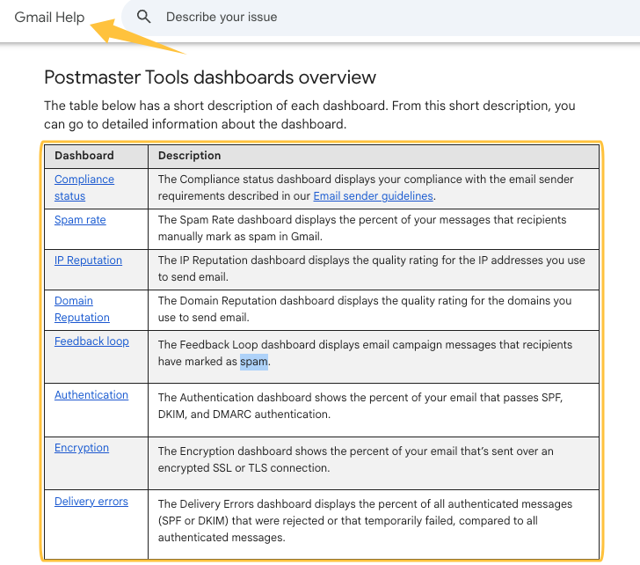The width and height of the screenshot is (640, 565).
Task: Click the IP Reputation description cell text
Action: tap(371, 268)
